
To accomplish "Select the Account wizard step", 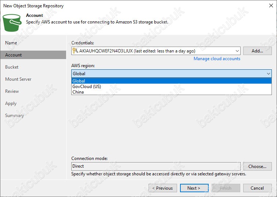I will click(x=33, y=55).
